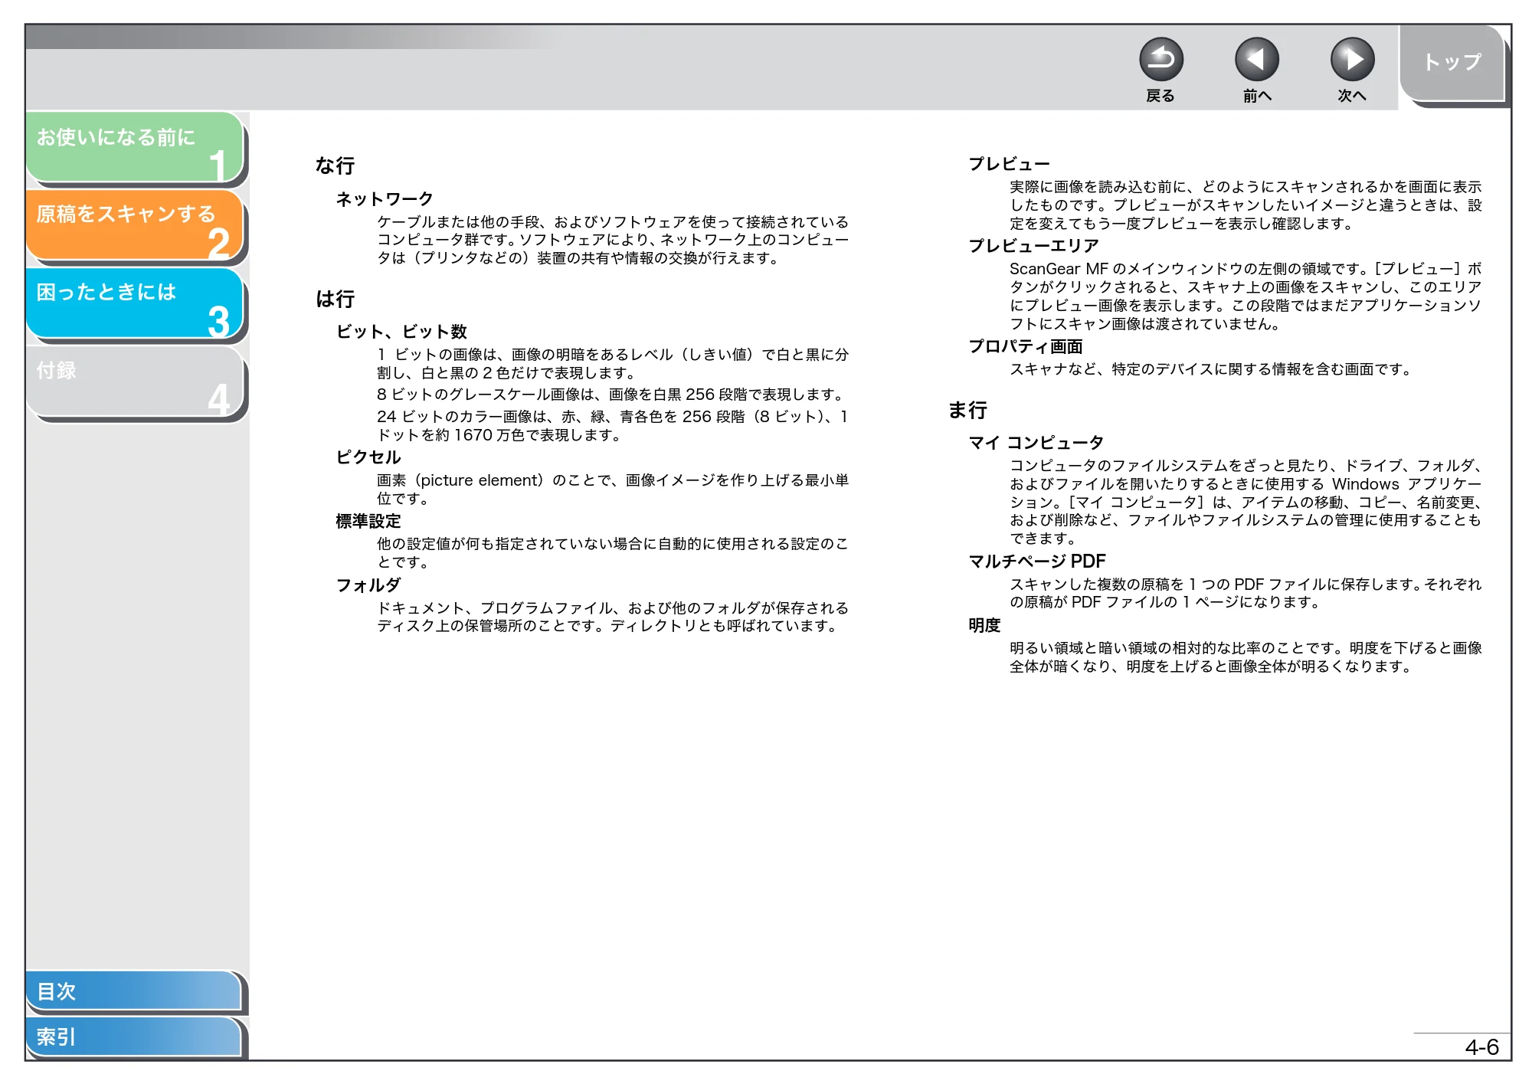
Task: Click the プロパティ画面 glossary term
Action: point(1026,346)
